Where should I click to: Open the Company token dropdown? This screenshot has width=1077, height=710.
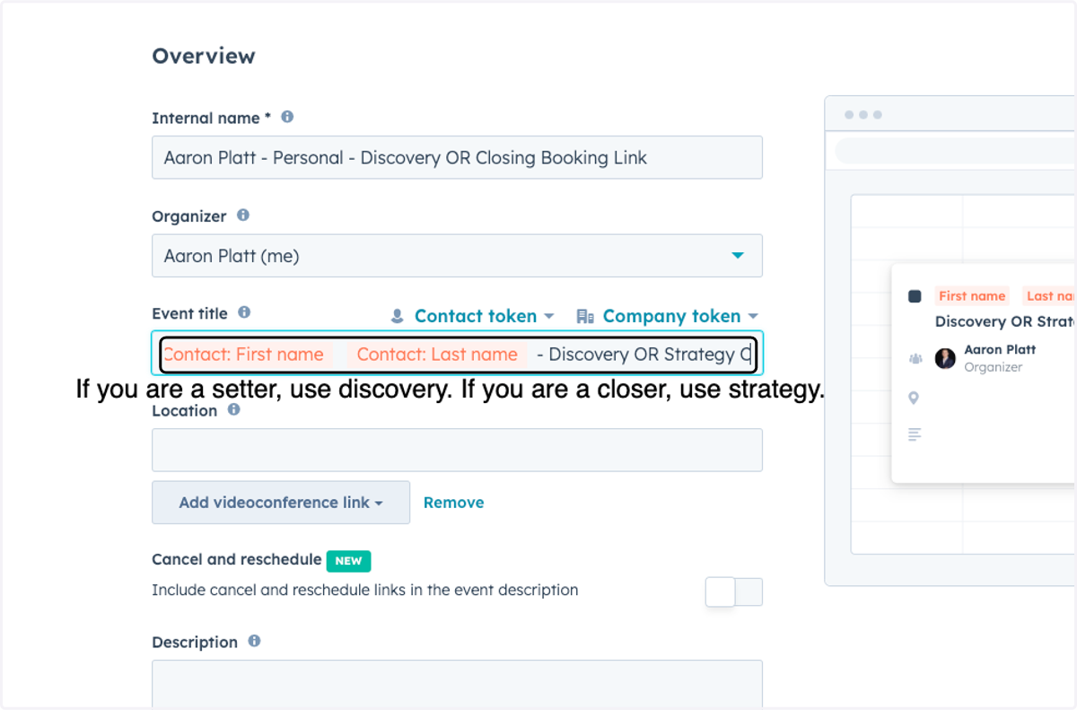[x=680, y=316]
